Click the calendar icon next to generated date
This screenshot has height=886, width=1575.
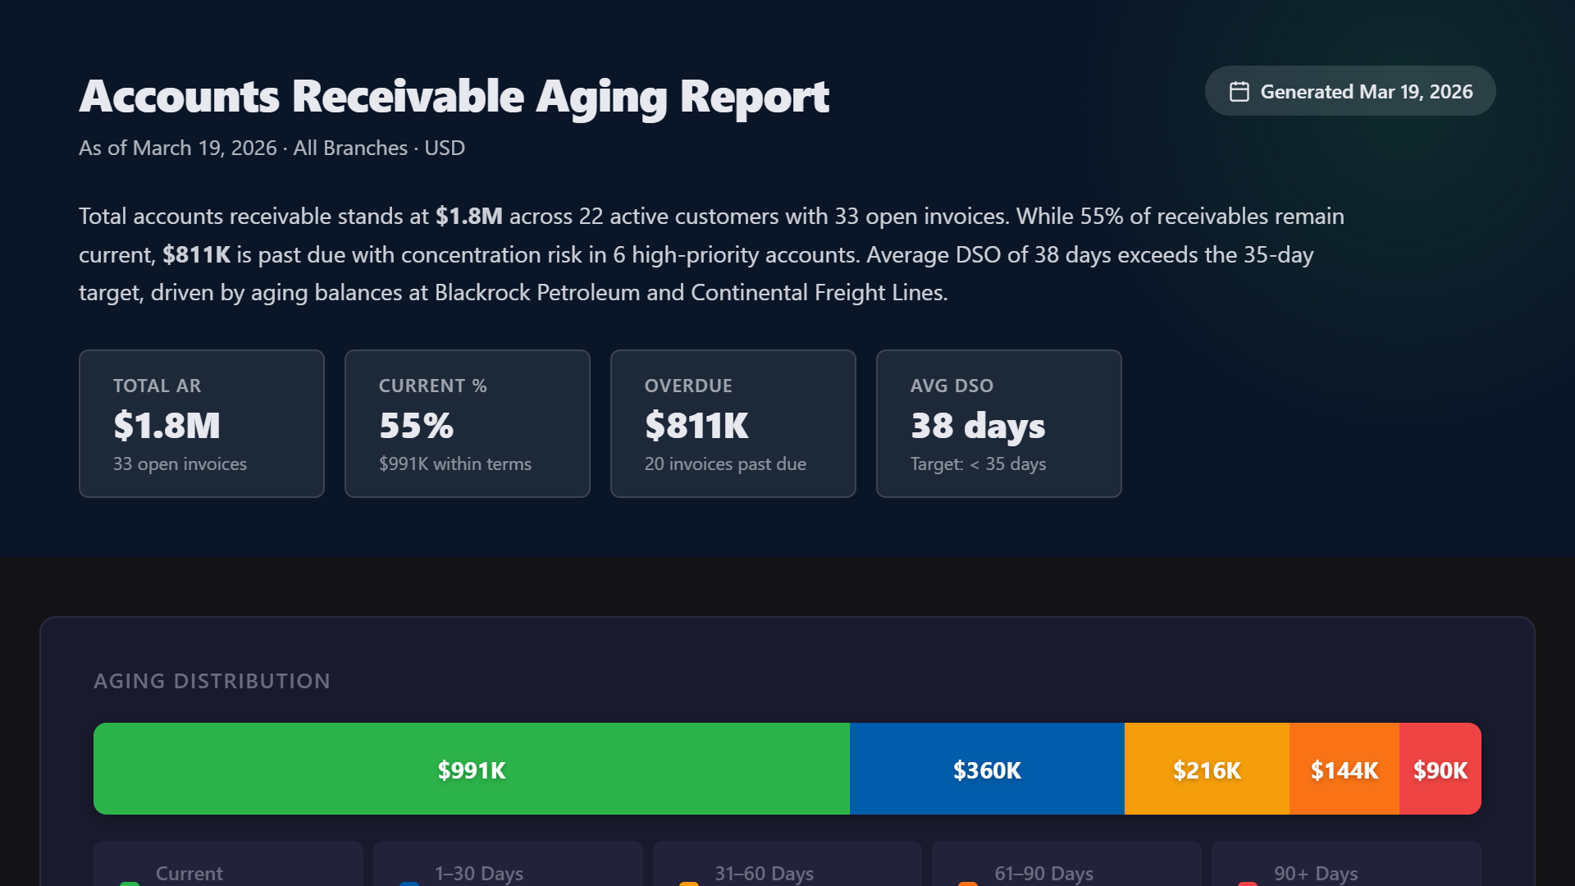click(1239, 91)
